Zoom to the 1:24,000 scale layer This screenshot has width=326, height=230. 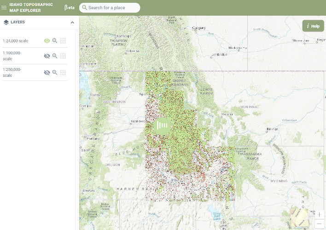click(x=55, y=40)
